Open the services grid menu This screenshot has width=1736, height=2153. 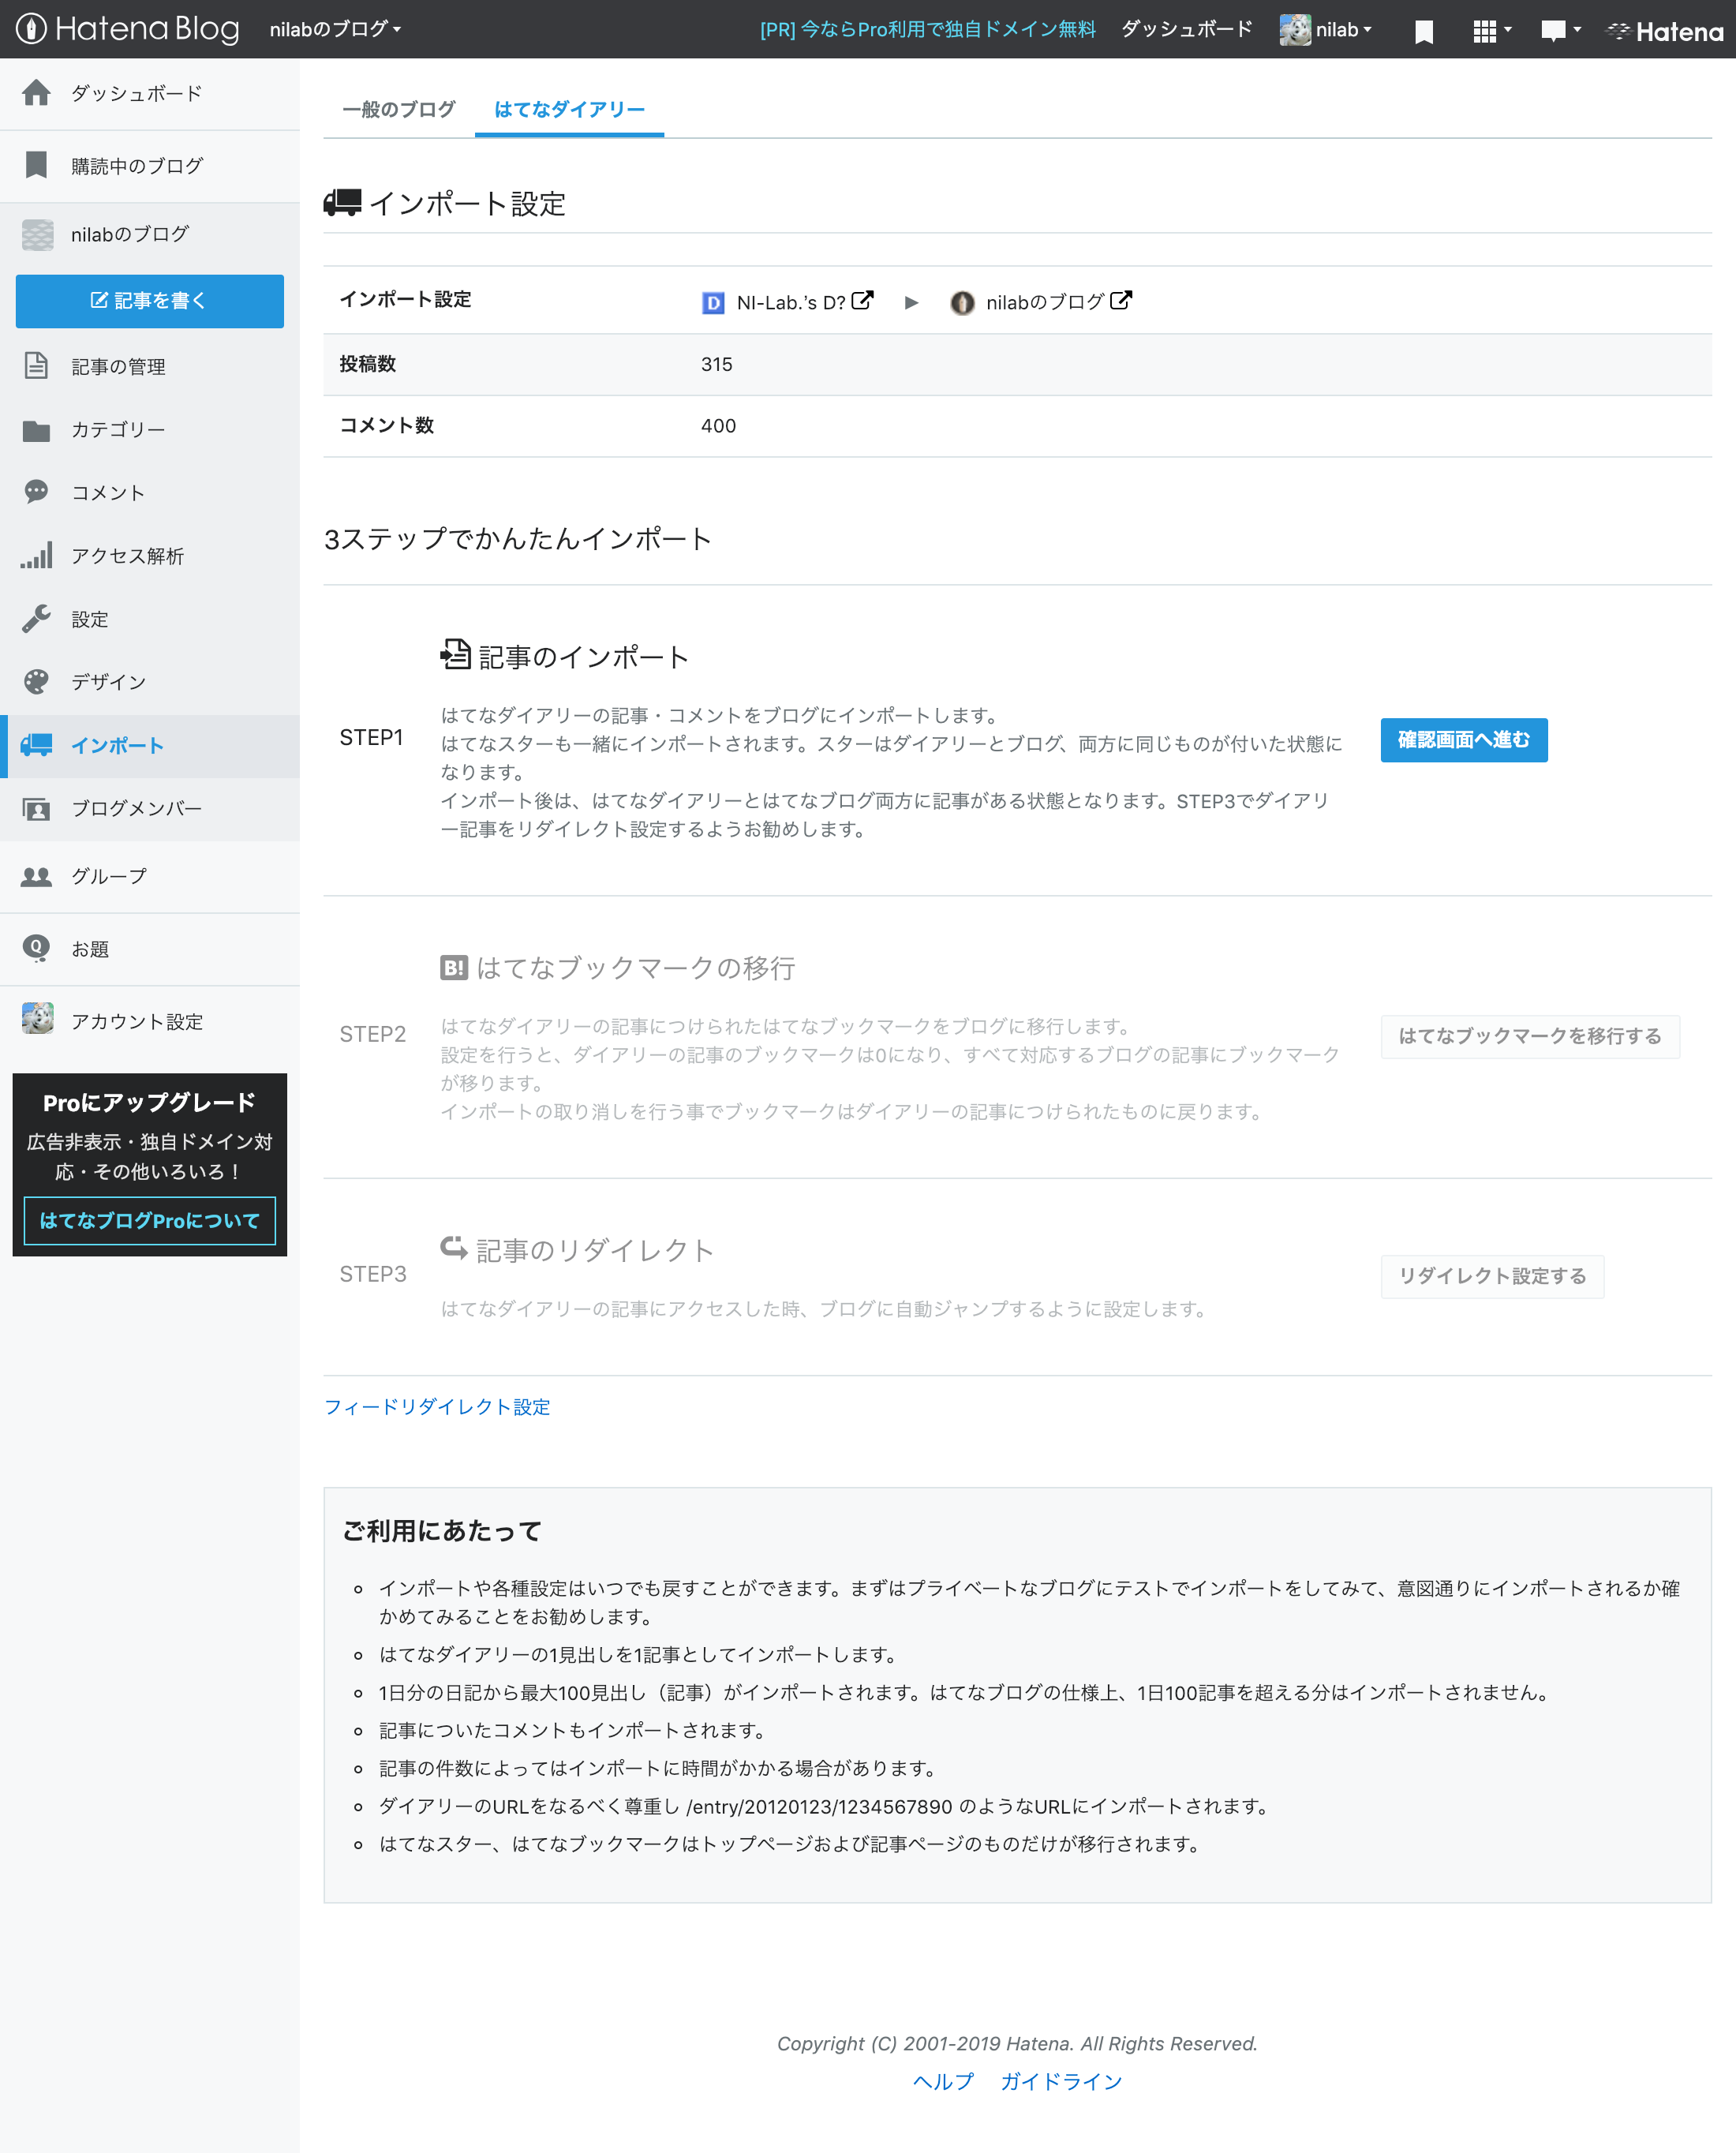(x=1491, y=31)
